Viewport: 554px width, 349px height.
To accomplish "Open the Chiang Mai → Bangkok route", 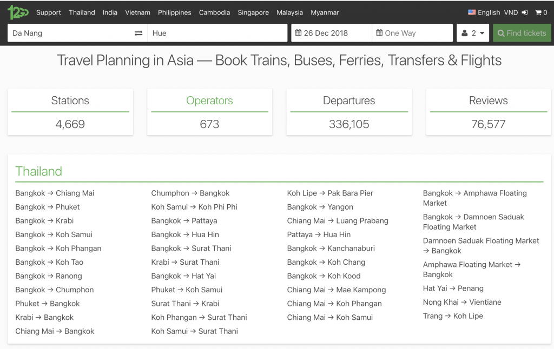I will click(55, 331).
